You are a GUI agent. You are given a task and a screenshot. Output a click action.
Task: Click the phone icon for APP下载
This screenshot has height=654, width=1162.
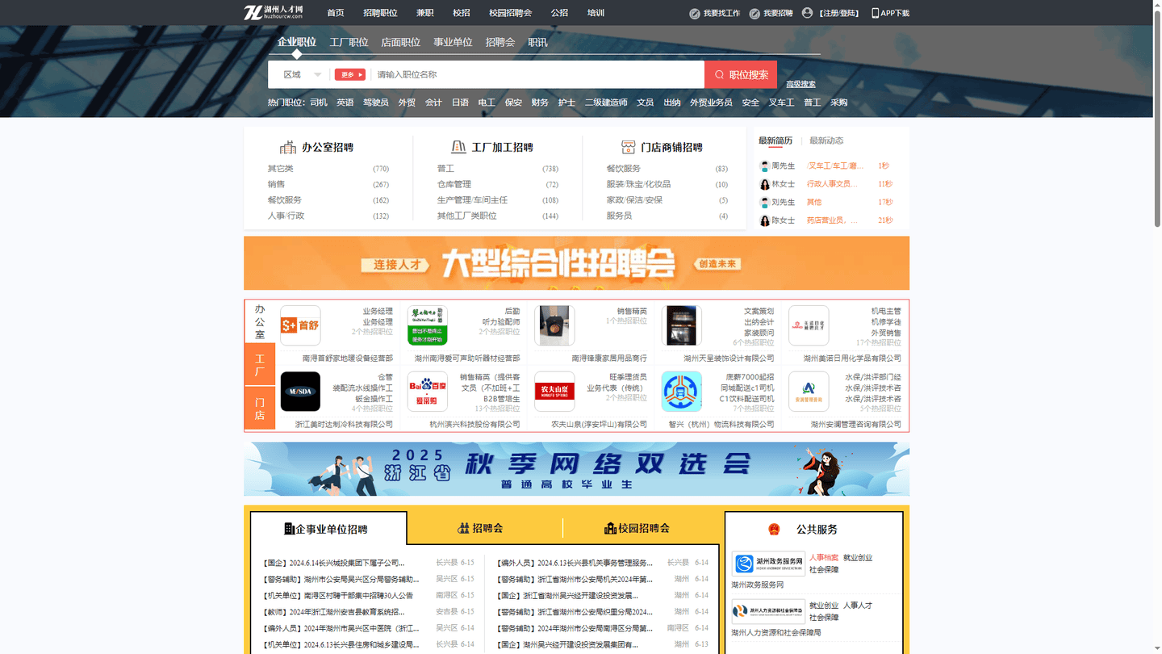(x=876, y=13)
